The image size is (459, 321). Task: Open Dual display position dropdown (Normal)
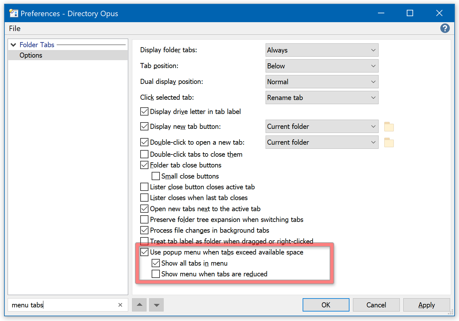322,82
